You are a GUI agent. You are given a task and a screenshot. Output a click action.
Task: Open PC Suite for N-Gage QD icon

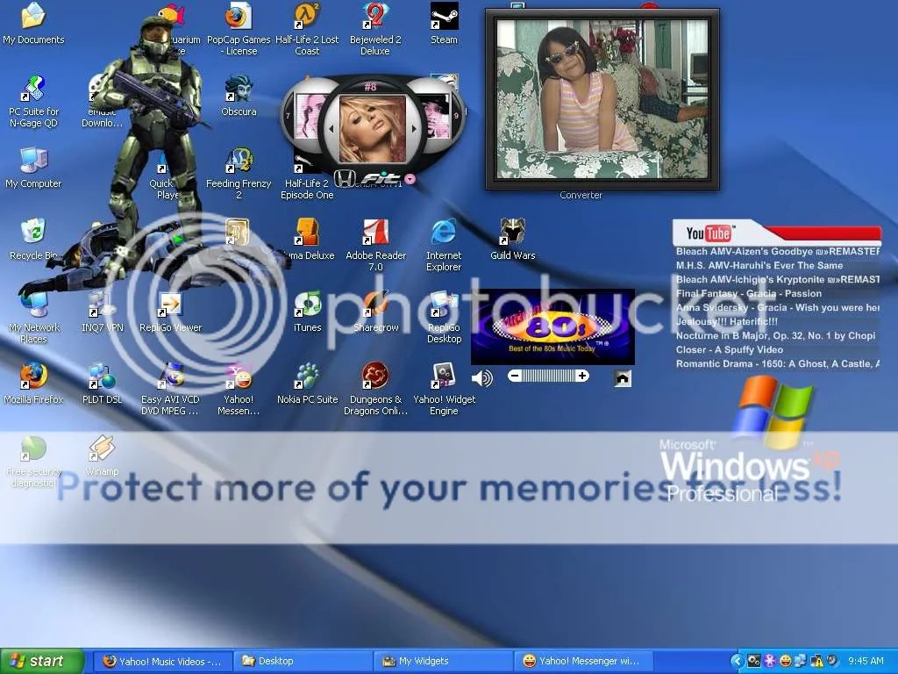tap(33, 101)
